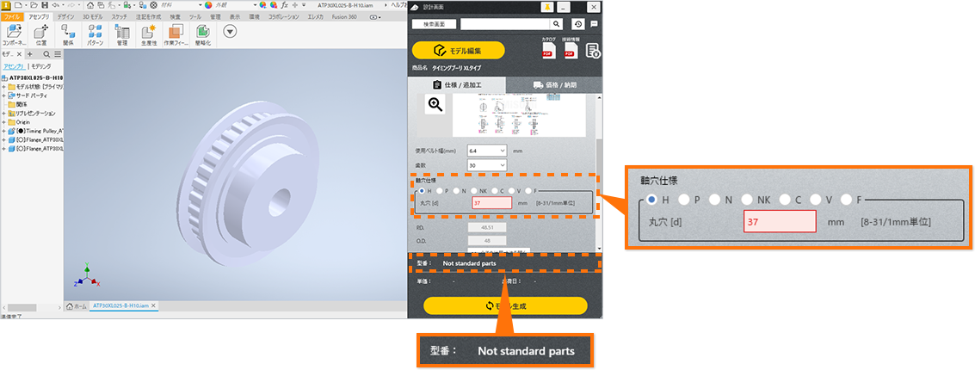Select the F radio button in the design panel

pos(529,191)
